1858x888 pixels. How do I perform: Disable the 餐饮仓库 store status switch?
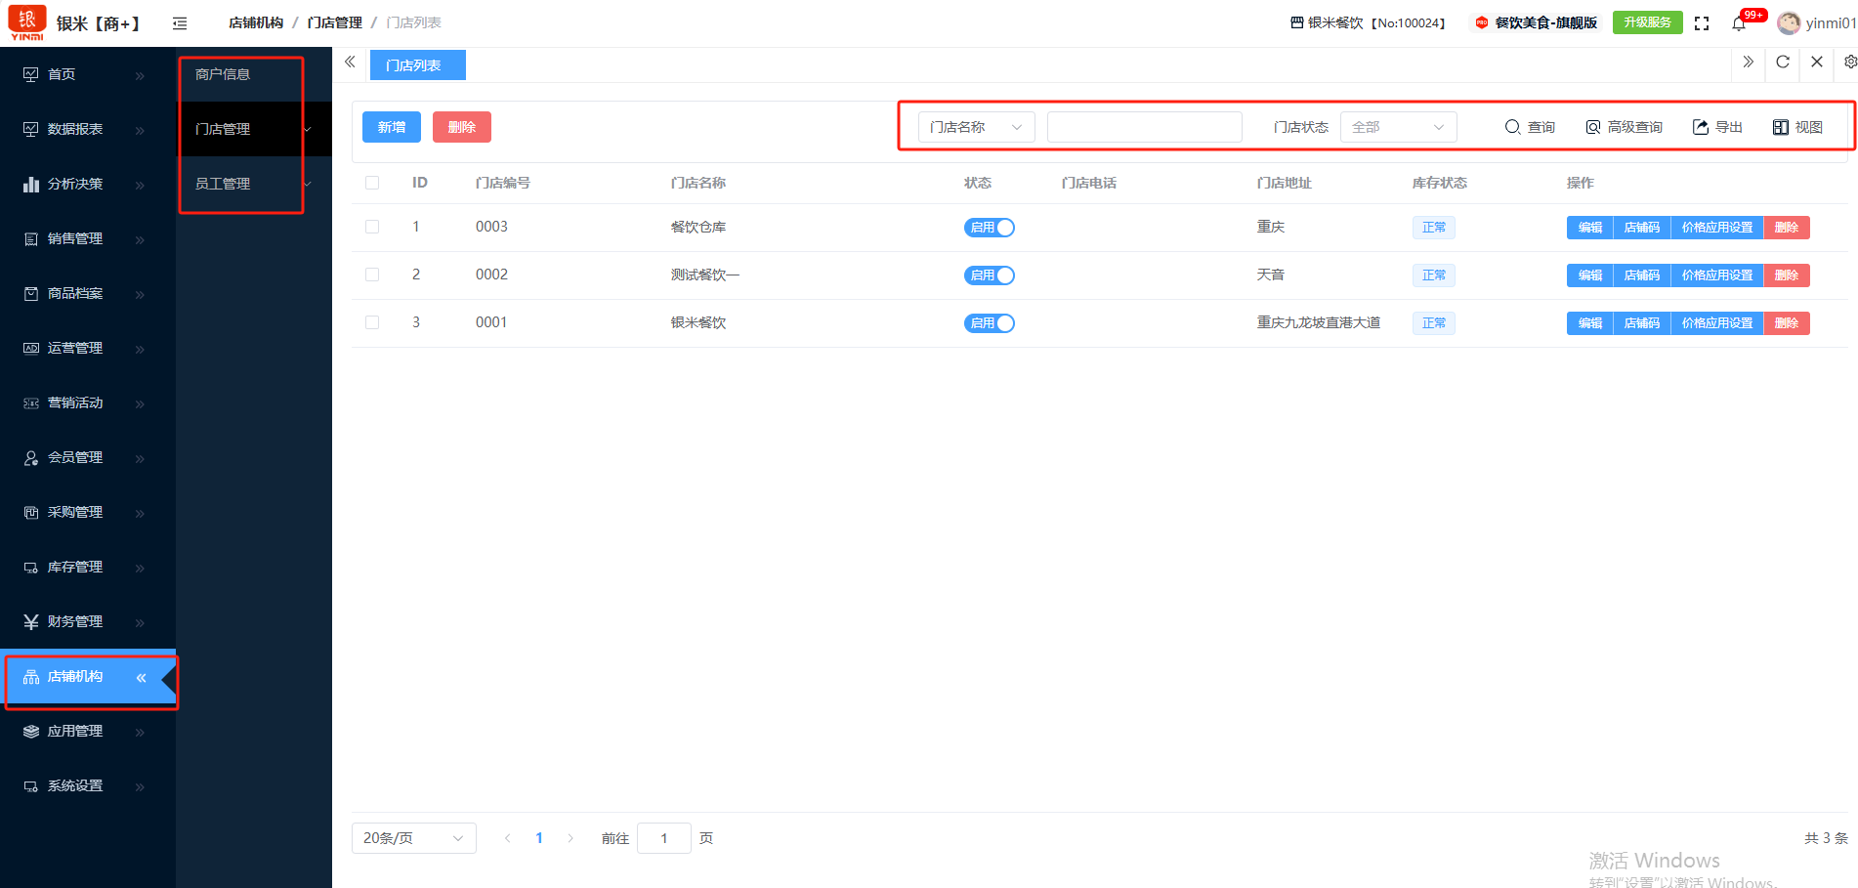point(990,228)
